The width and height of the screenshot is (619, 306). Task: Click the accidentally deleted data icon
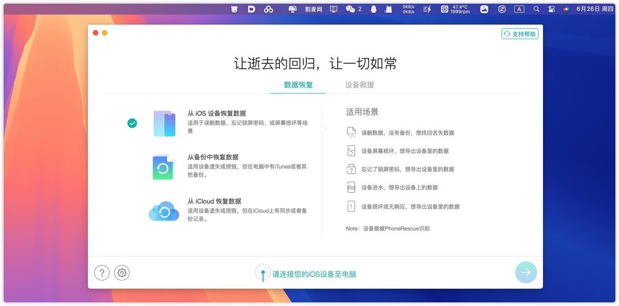tap(351, 133)
